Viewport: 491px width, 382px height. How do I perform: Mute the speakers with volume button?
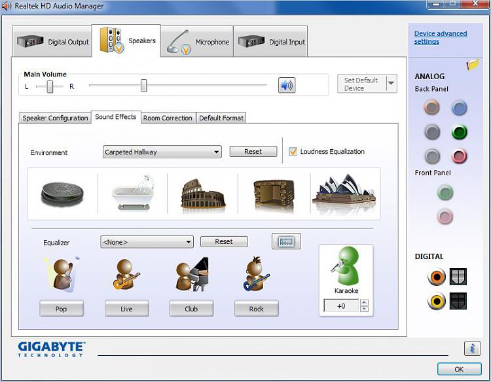pyautogui.click(x=287, y=85)
